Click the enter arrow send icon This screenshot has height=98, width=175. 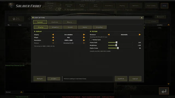(x=164, y=91)
